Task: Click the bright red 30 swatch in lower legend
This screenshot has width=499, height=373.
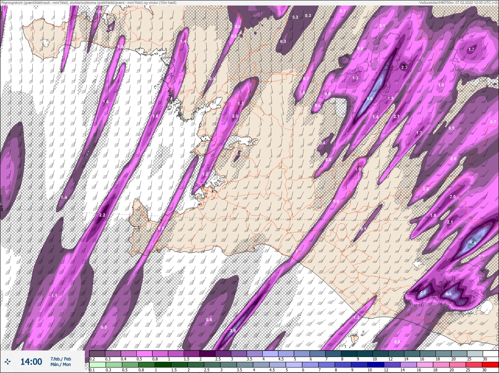Action: [490, 365]
